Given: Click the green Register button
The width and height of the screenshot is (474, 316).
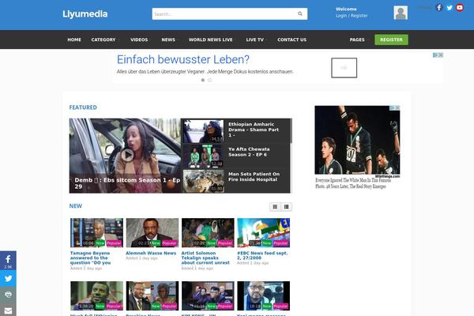Looking at the screenshot, I should tap(391, 39).
